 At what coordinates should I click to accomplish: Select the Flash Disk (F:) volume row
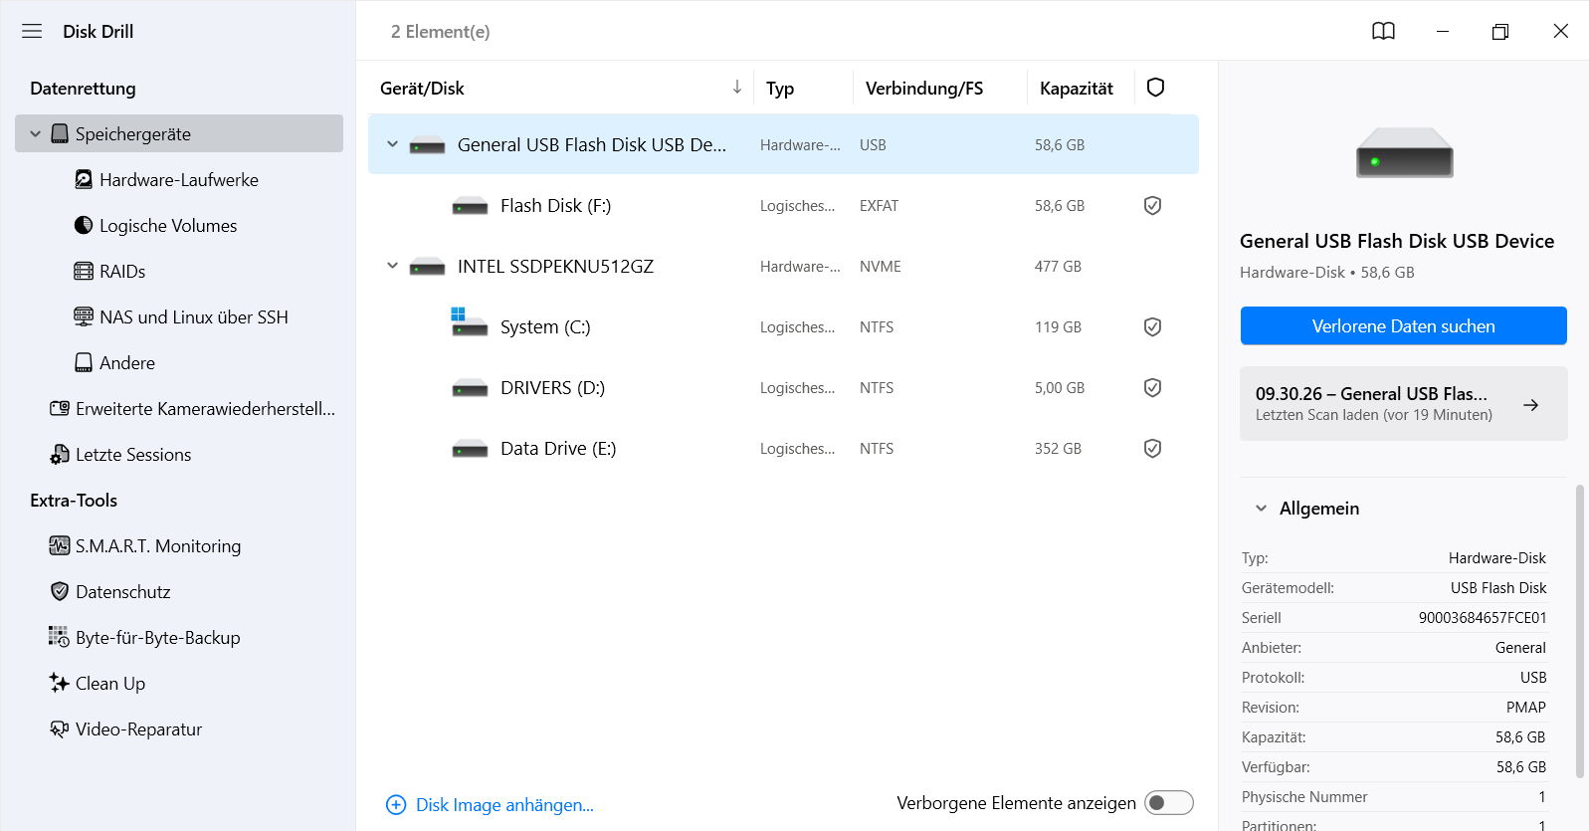point(783,206)
